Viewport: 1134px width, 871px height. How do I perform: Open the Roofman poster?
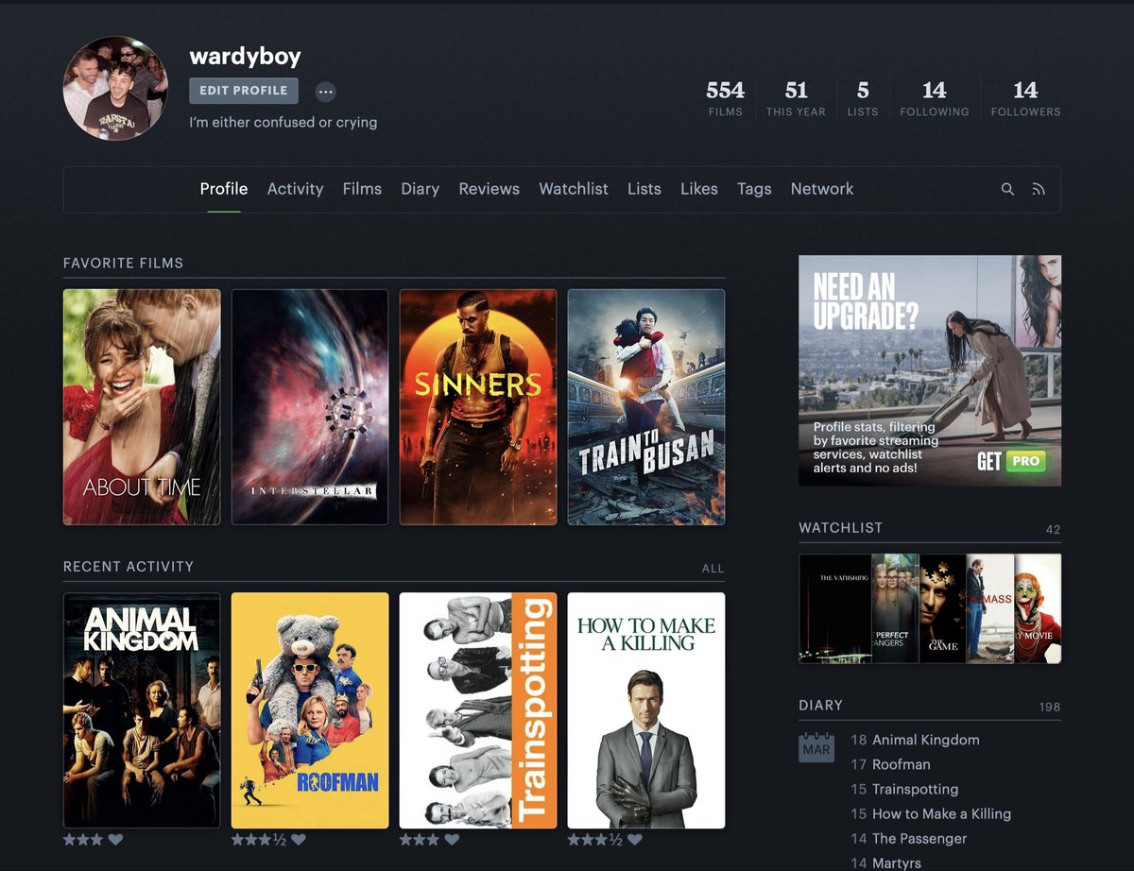click(310, 710)
